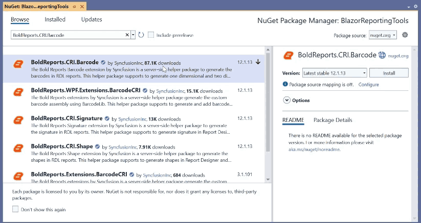
Task: Click SyncfusionInc author link for BoldReports.CRI.Shape
Action: coord(123,147)
